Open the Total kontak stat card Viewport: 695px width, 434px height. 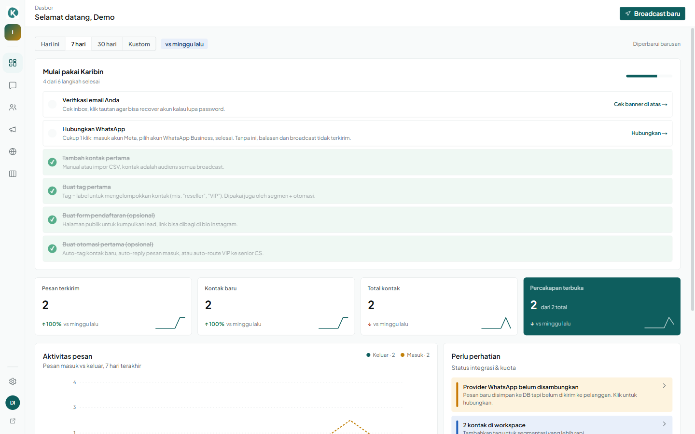tap(439, 306)
